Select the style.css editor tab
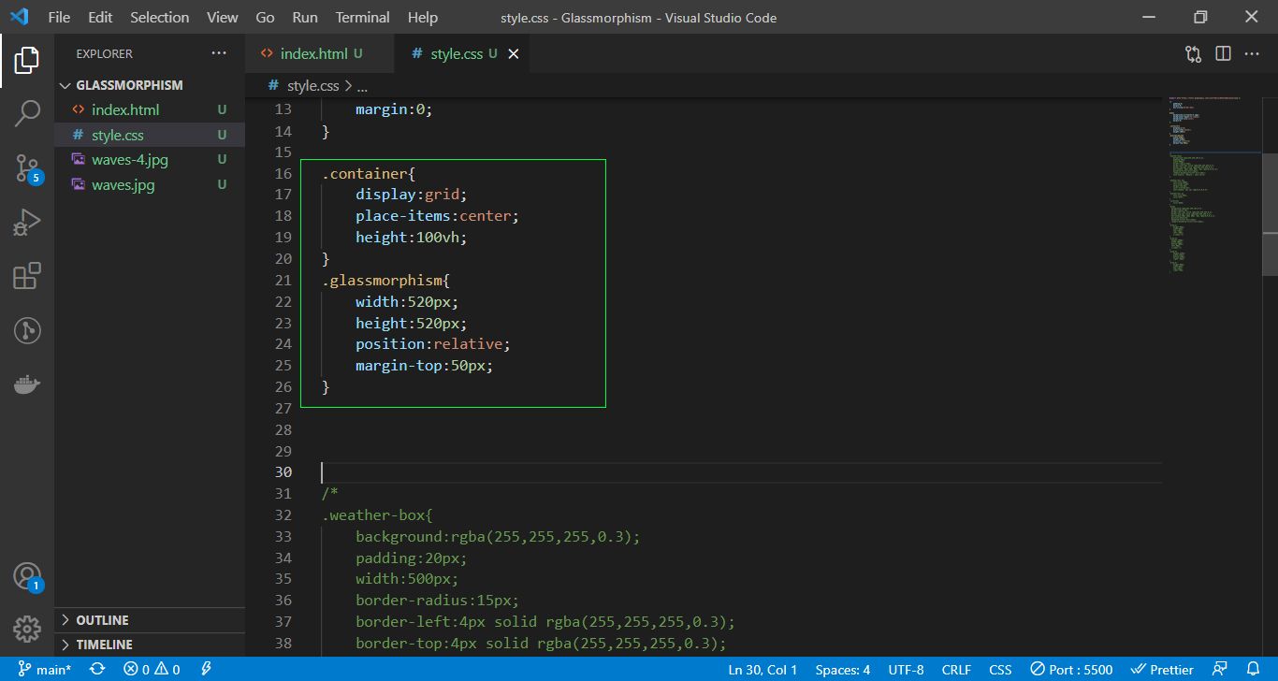The width and height of the screenshot is (1278, 681). [x=462, y=53]
